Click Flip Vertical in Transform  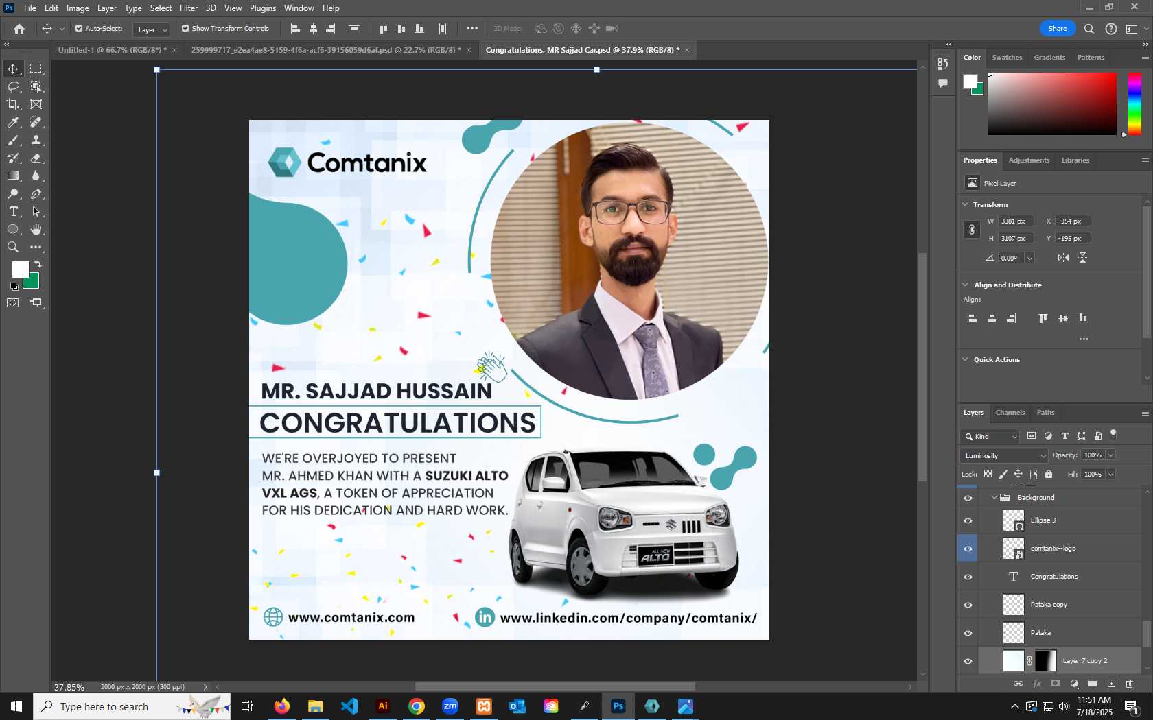coord(1082,258)
